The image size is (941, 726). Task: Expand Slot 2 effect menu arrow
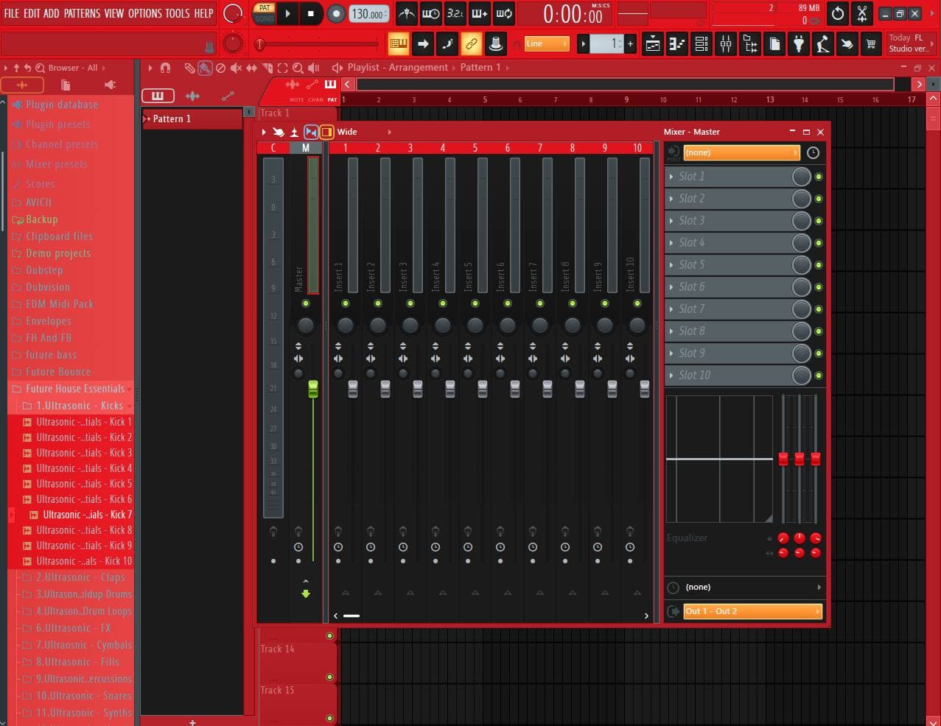[671, 199]
